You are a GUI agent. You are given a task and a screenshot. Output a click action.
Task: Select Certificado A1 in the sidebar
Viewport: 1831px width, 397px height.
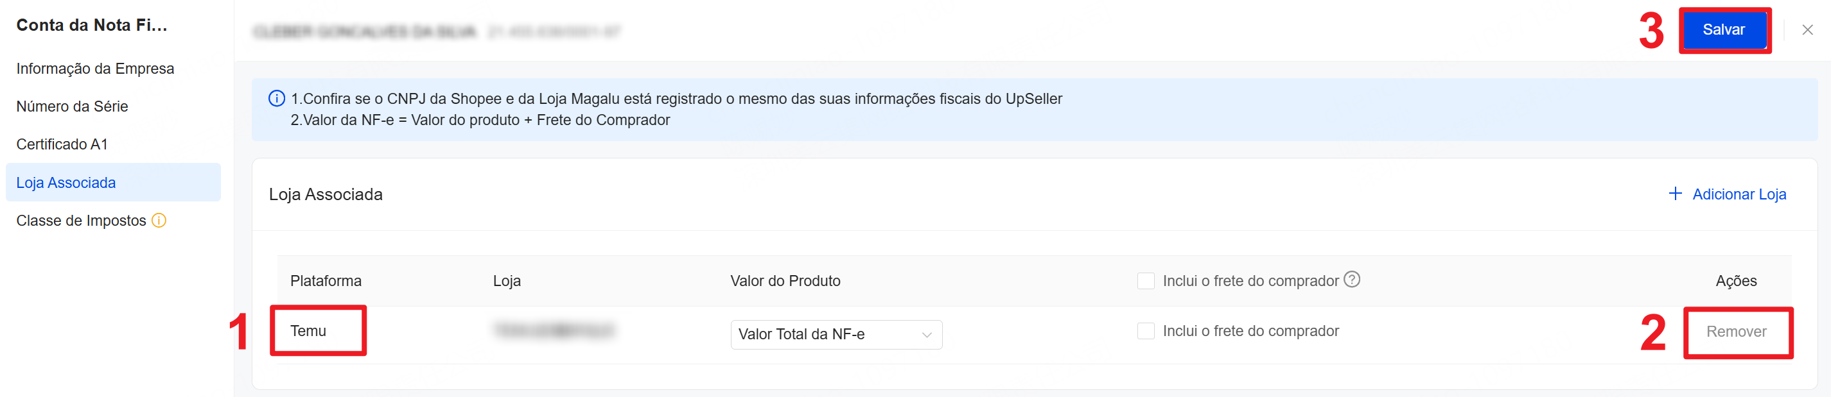(x=62, y=145)
